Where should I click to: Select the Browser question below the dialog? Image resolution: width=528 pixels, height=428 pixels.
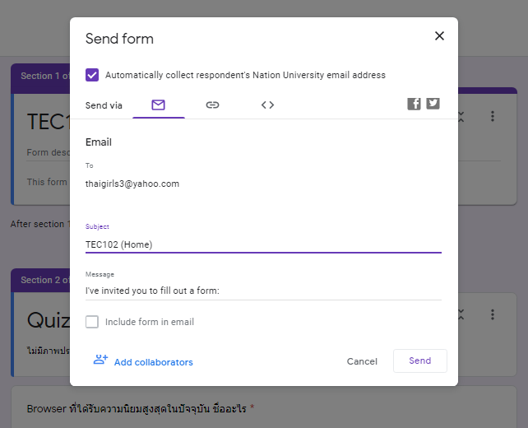(x=140, y=408)
